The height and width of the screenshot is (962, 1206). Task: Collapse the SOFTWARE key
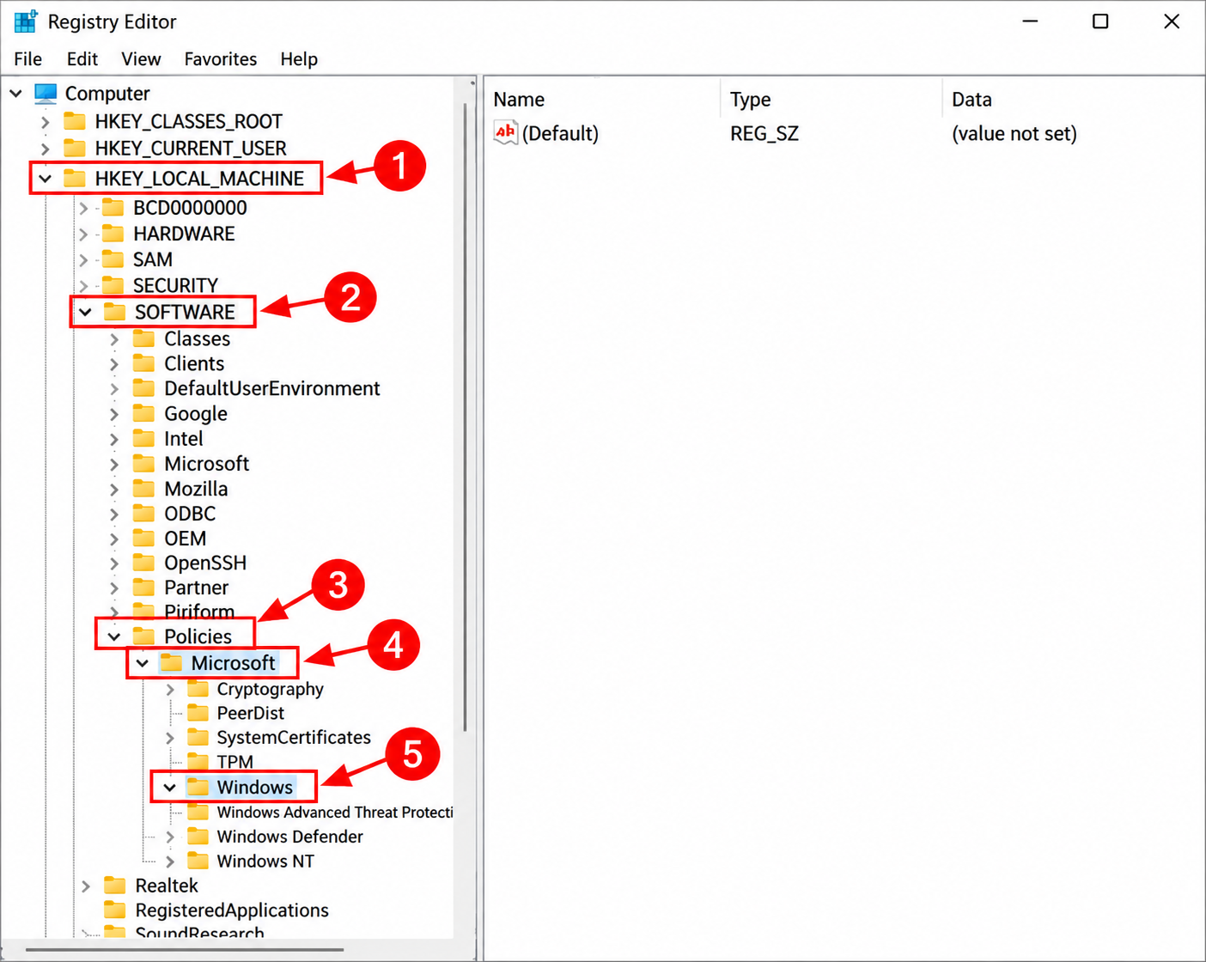coord(85,312)
